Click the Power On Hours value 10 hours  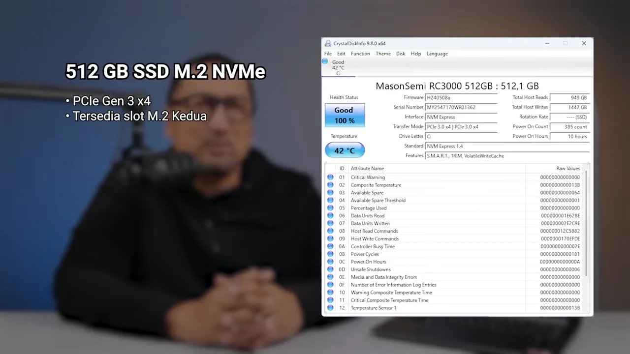tap(569, 136)
